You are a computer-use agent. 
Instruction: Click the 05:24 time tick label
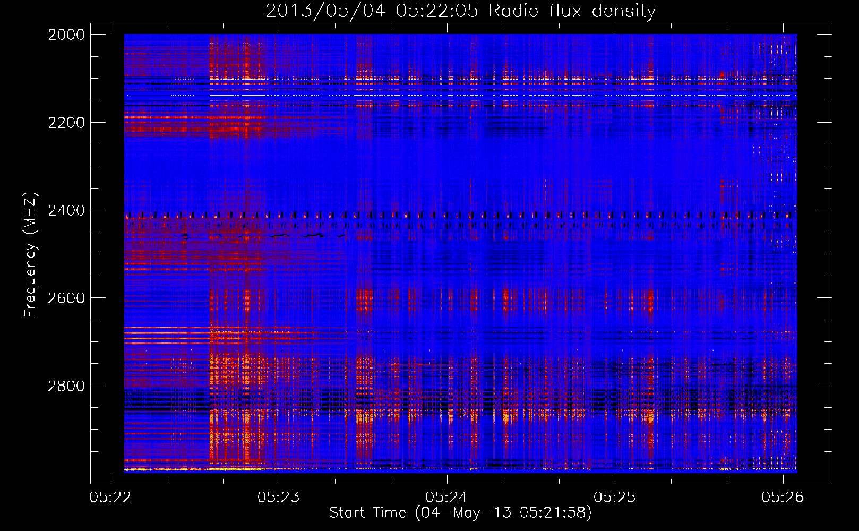click(446, 498)
